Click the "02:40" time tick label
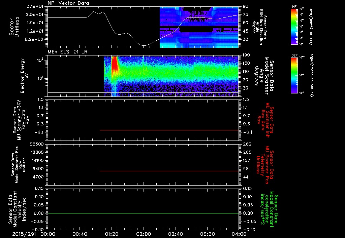 (x=175, y=234)
